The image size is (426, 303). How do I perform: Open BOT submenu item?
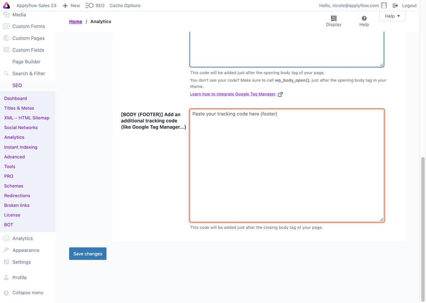coord(9,225)
